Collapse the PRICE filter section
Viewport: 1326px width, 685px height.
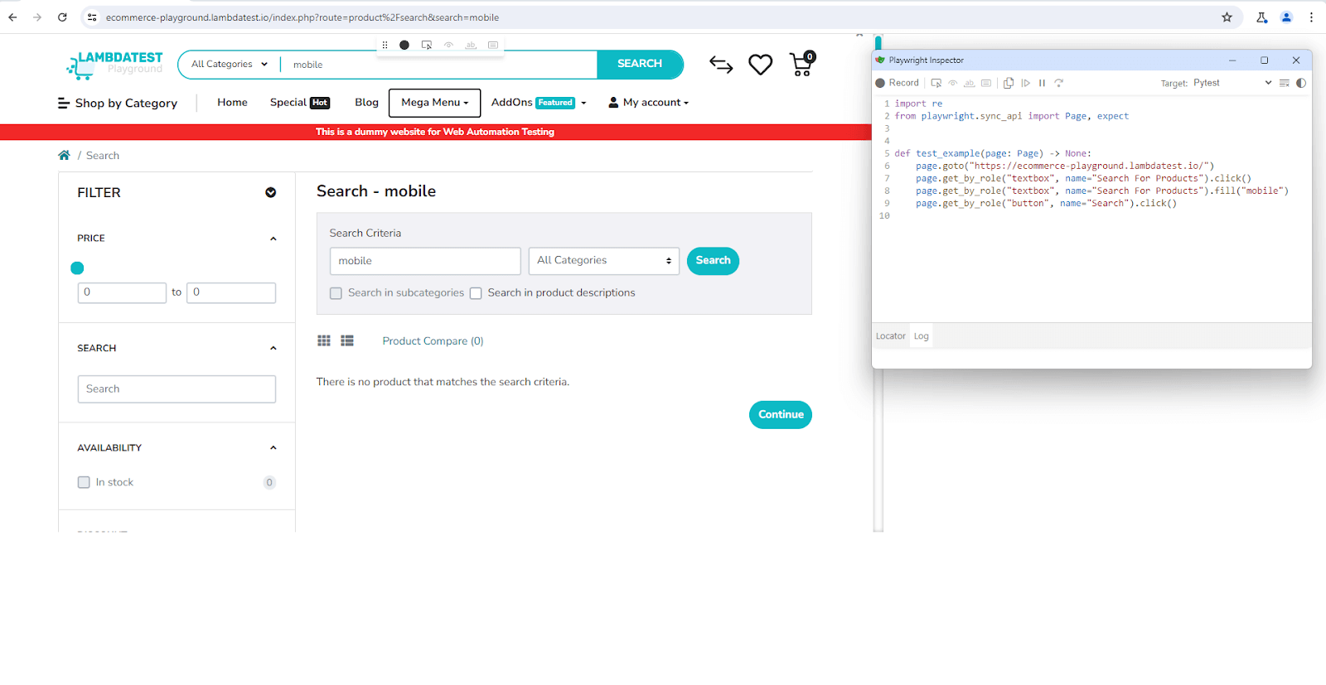coord(273,239)
